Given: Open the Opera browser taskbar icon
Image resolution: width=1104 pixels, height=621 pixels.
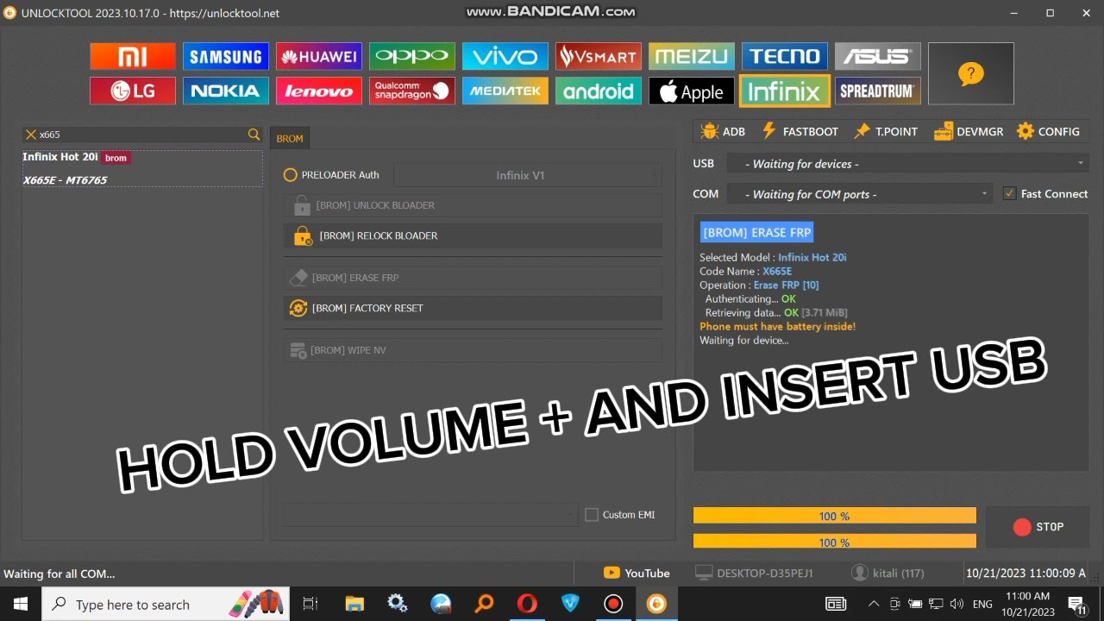Looking at the screenshot, I should pos(527,604).
